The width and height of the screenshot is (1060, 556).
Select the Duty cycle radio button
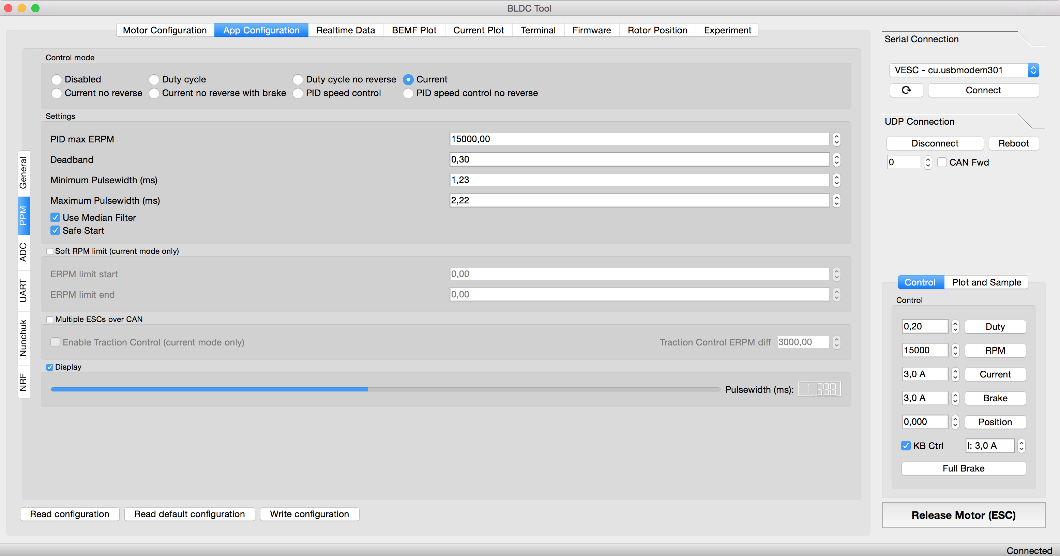154,79
